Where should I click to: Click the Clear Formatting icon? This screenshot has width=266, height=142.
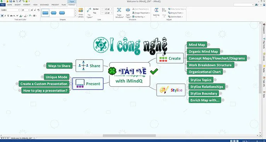[x=39, y=10]
